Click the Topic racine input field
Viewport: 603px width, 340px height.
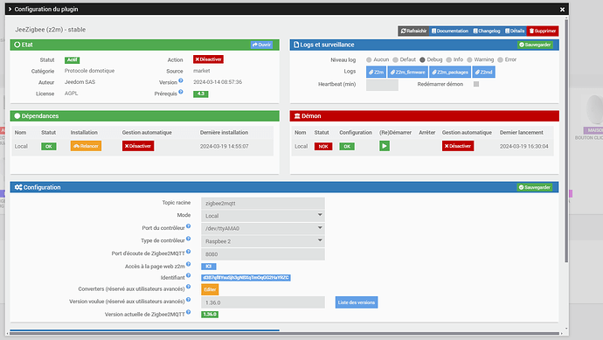click(x=263, y=204)
